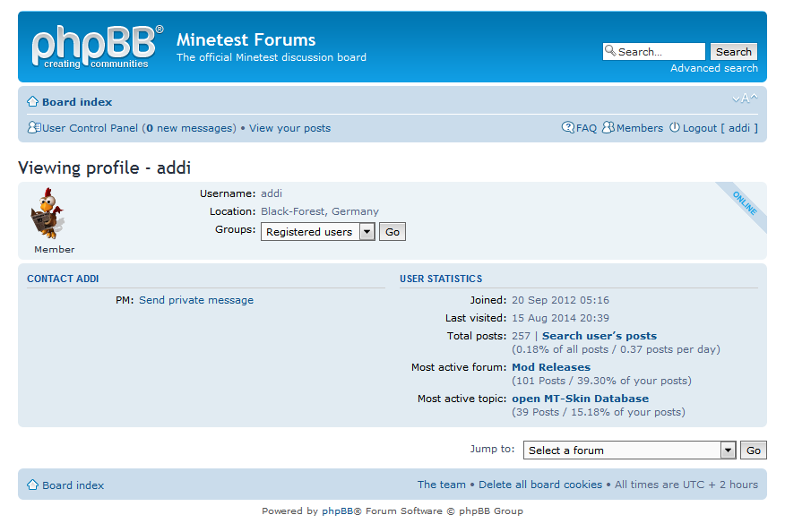
Task: Click the Members people icon
Action: pyautogui.click(x=608, y=128)
